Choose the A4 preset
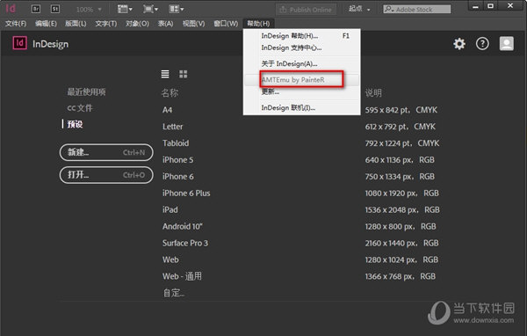 168,110
